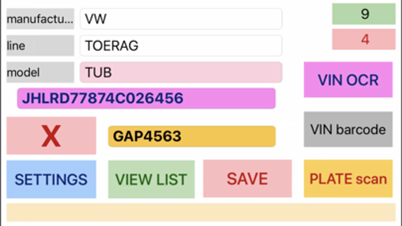Clear entry with the red X button
This screenshot has height=226, width=402.
51,136
